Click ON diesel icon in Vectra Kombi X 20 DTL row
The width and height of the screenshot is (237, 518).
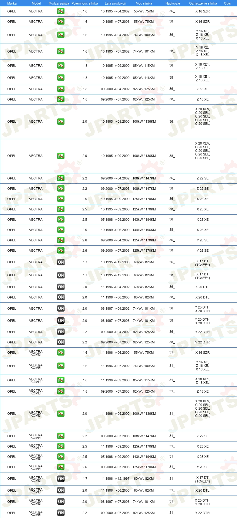point(61,490)
